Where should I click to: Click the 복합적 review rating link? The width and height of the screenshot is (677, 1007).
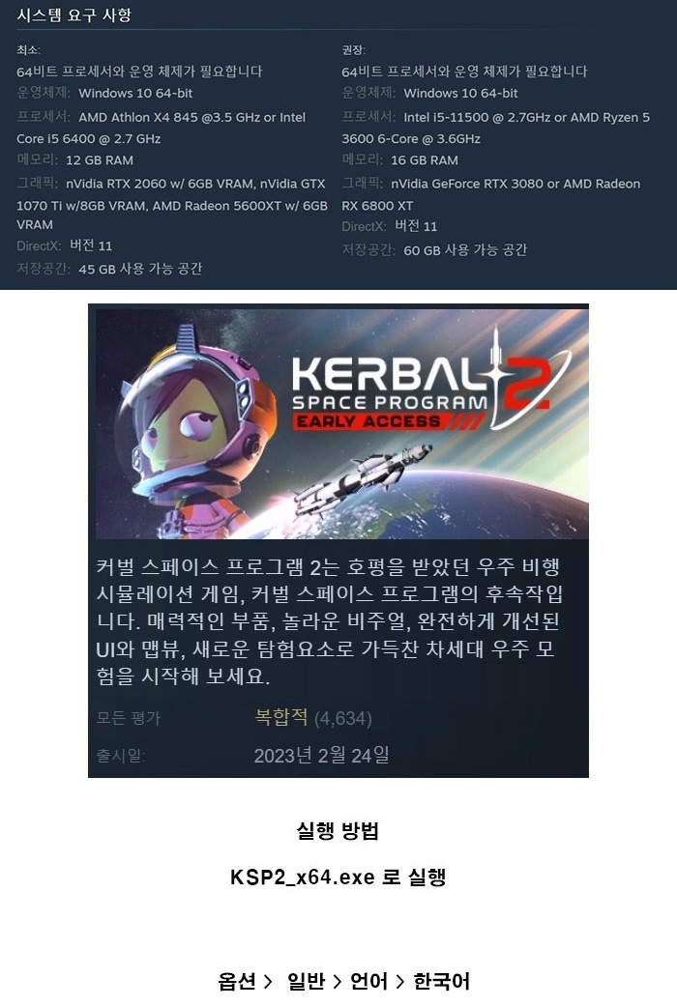coord(281,717)
